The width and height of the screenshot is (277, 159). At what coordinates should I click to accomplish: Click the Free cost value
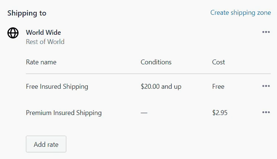pos(218,87)
